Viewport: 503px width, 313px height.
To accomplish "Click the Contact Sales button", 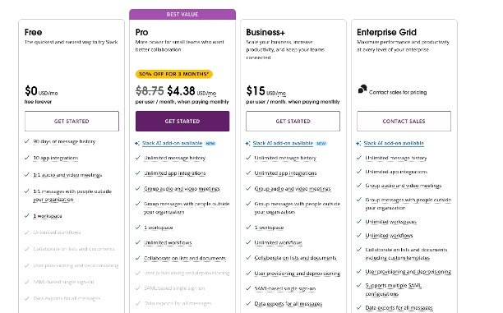I will click(x=404, y=122).
